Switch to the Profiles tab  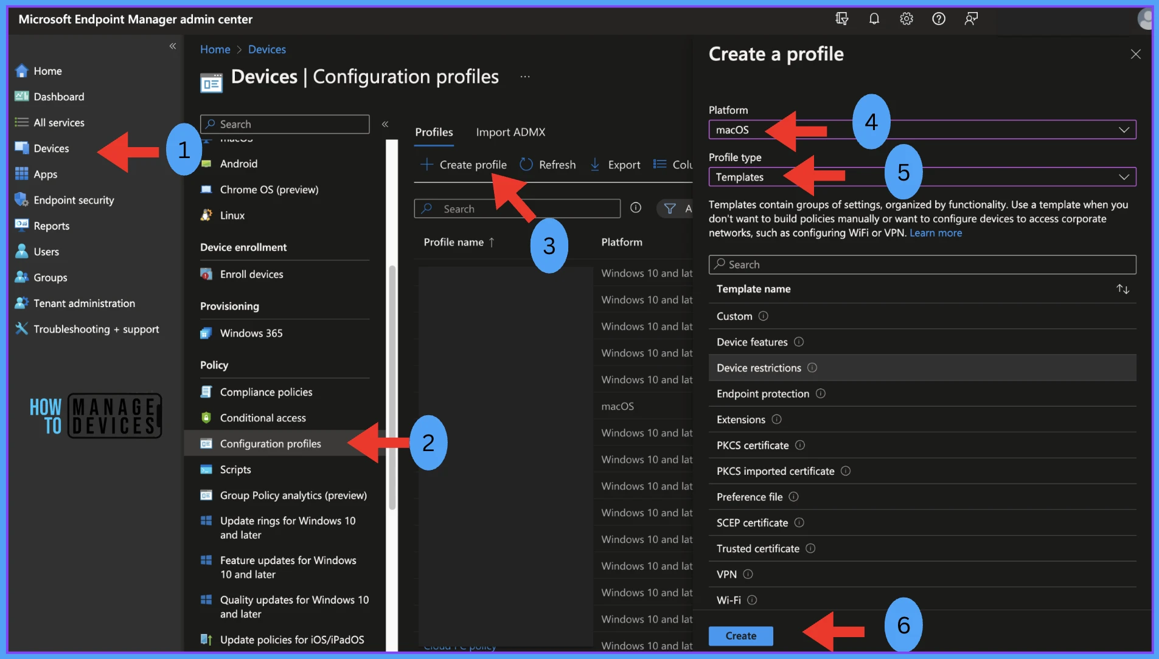point(434,132)
